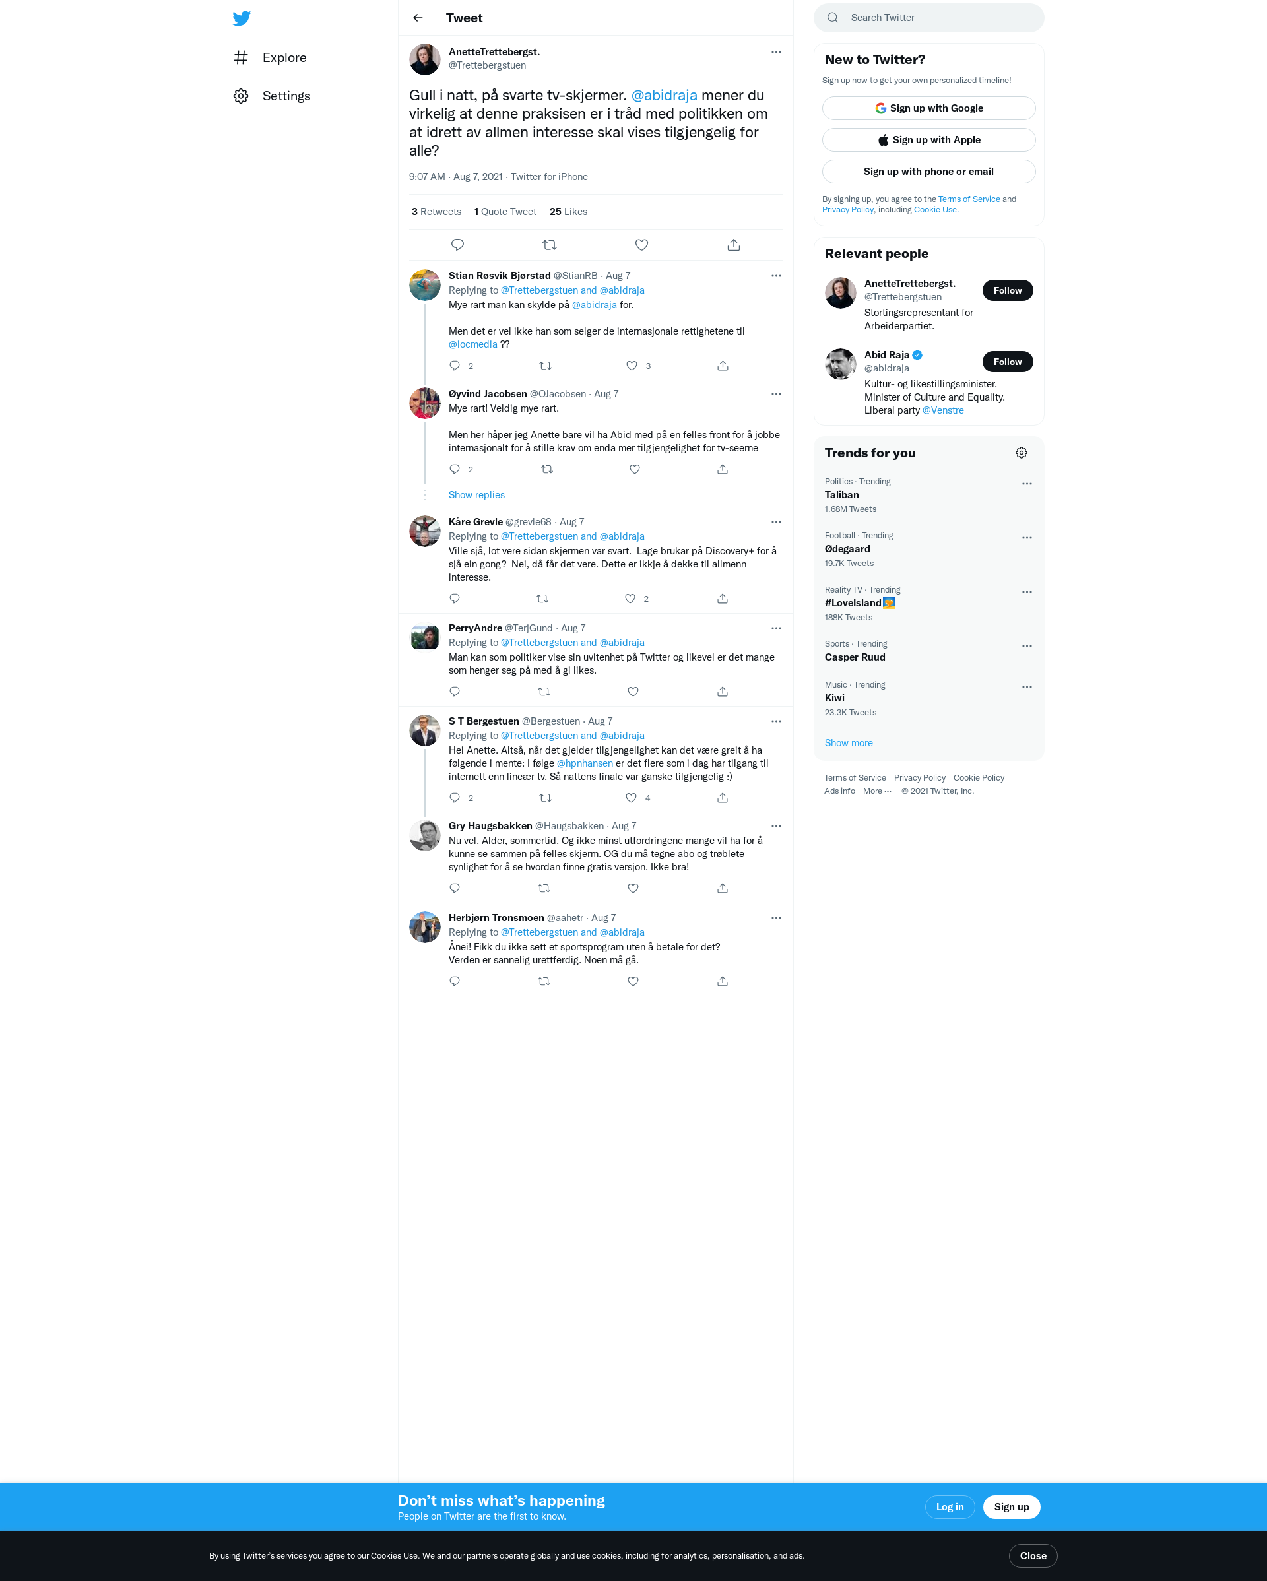Retweet the main tweet
1267x1581 pixels.
click(549, 245)
